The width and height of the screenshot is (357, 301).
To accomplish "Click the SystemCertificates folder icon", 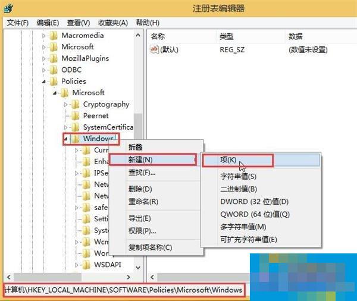I will pyautogui.click(x=76, y=127).
